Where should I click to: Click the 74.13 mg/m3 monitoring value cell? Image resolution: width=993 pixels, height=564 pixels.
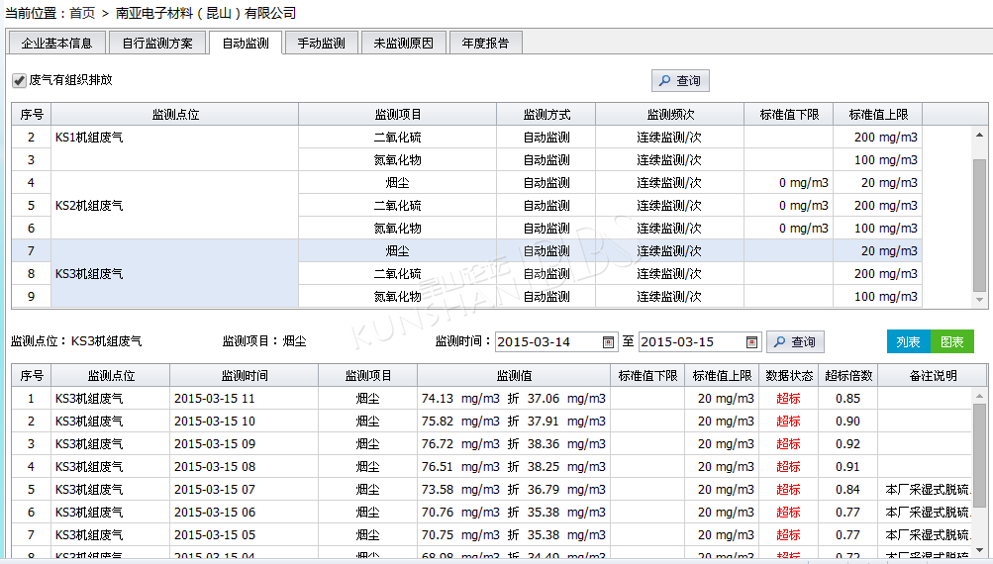(x=514, y=398)
